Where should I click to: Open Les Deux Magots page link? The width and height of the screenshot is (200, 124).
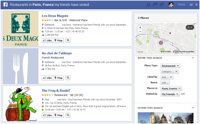click(x=55, y=16)
